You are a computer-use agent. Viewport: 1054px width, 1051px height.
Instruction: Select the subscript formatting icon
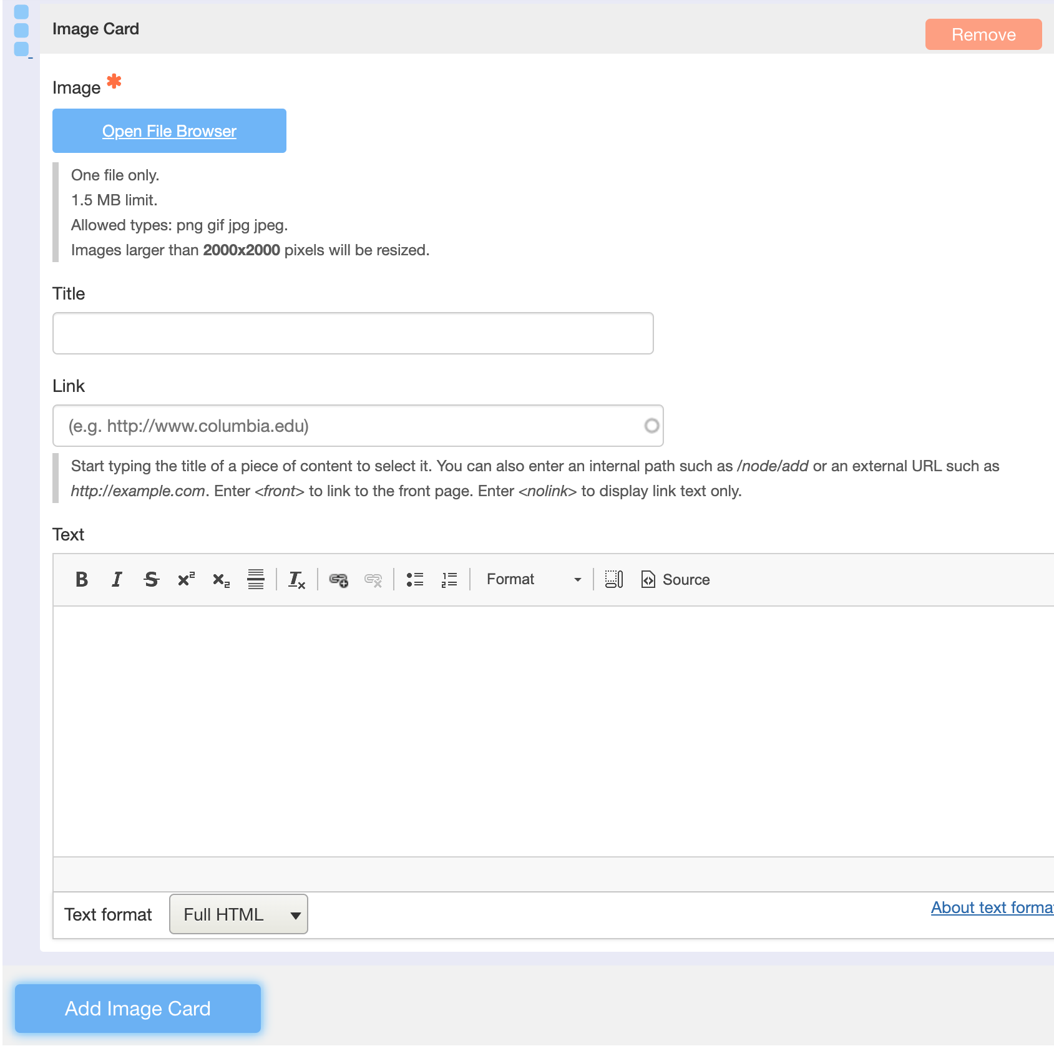click(x=220, y=579)
